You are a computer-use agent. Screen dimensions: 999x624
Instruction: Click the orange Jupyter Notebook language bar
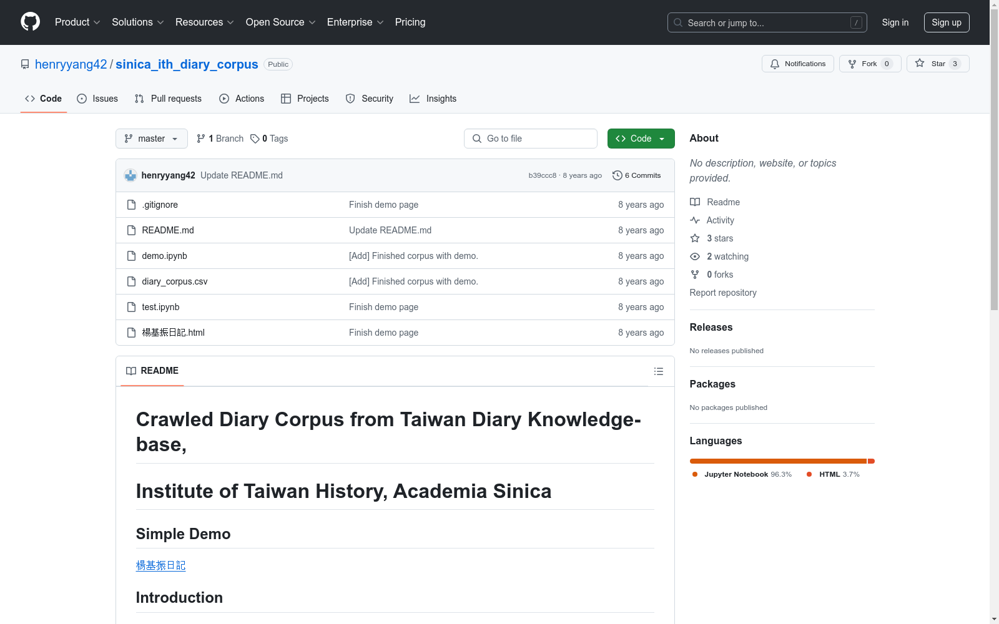[778, 461]
